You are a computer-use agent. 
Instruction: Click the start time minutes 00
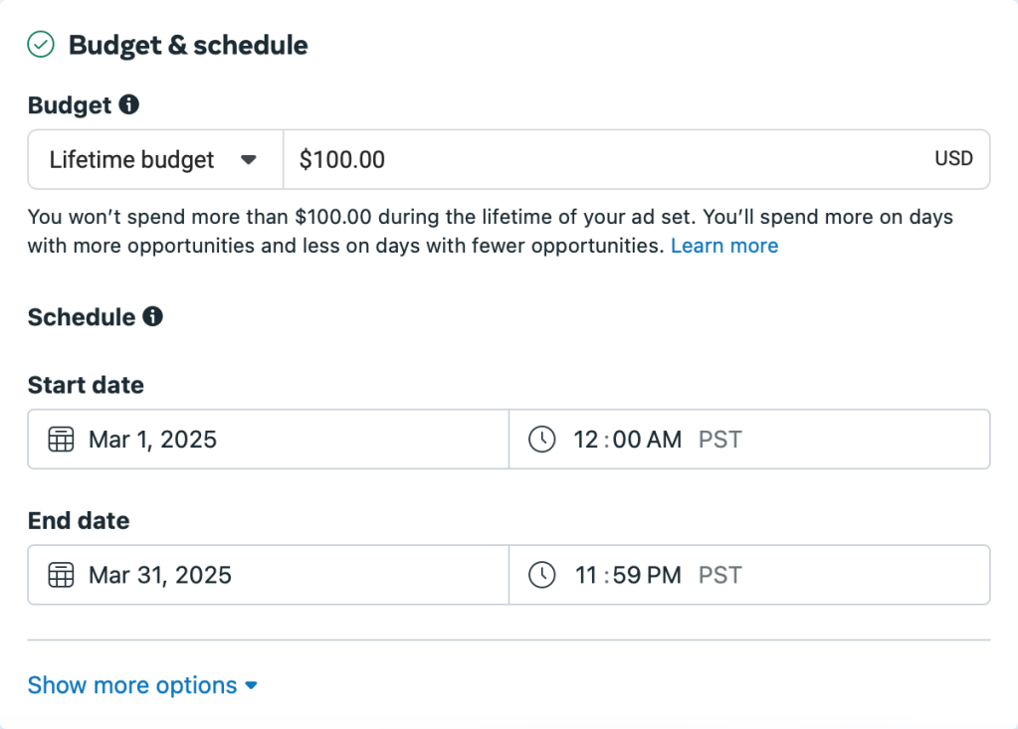click(x=626, y=440)
